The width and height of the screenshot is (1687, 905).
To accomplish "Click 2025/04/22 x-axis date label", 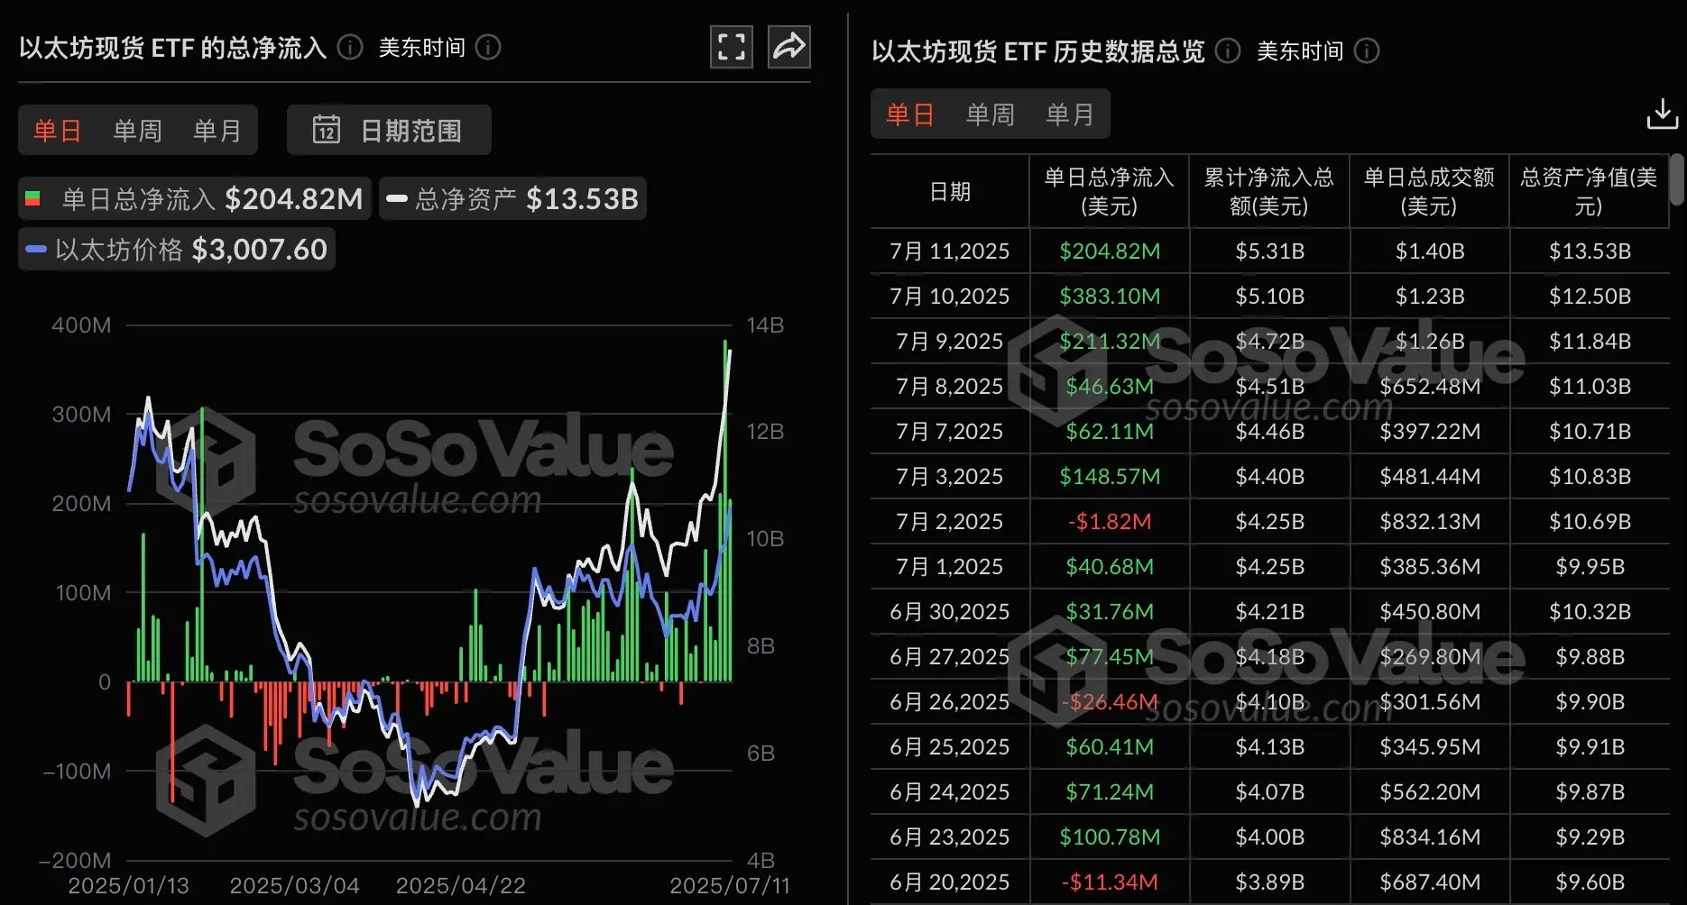I will [x=460, y=885].
